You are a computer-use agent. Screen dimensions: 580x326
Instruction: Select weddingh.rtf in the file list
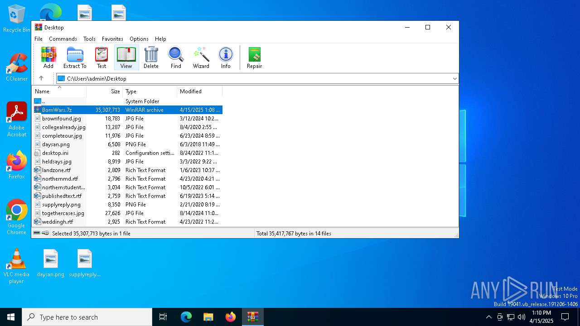[127, 222]
